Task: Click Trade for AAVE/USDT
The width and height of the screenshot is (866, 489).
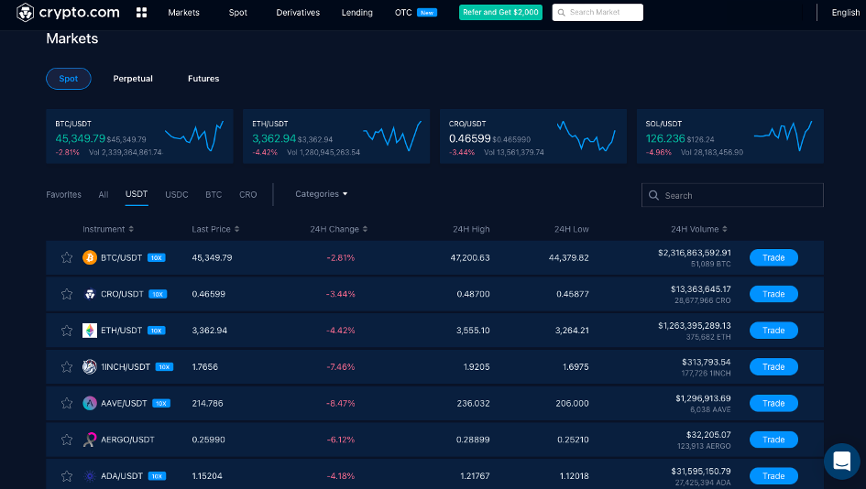Action: (773, 404)
